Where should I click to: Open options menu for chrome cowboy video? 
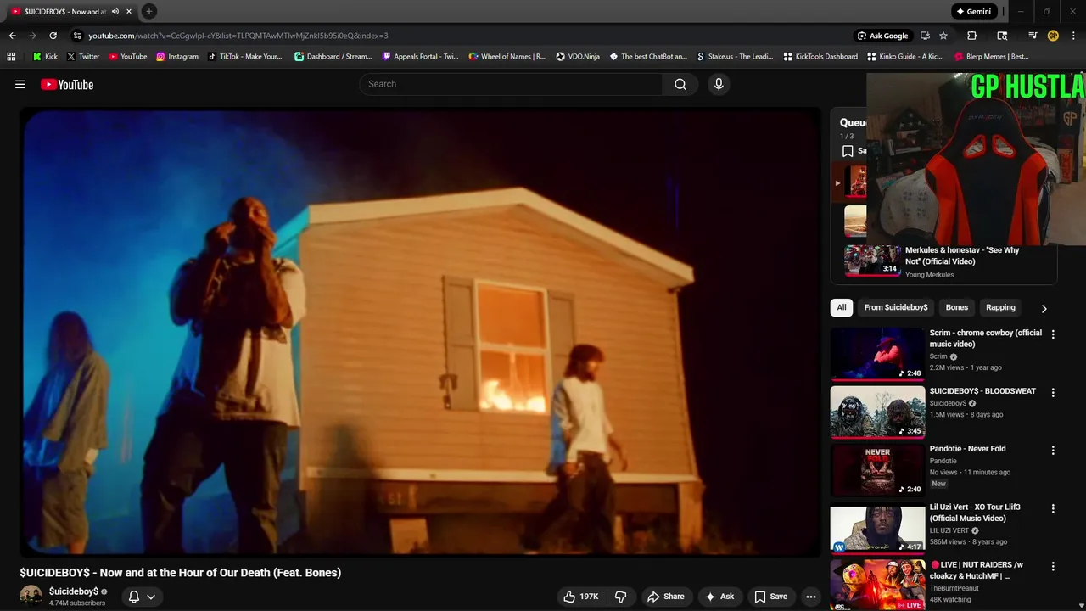pos(1053,334)
